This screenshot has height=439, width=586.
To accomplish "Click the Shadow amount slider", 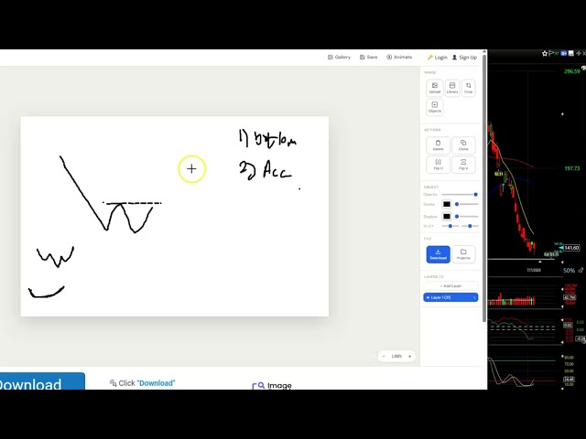I will [467, 217].
